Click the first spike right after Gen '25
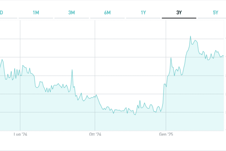The image size is (226, 151). tap(171, 58)
